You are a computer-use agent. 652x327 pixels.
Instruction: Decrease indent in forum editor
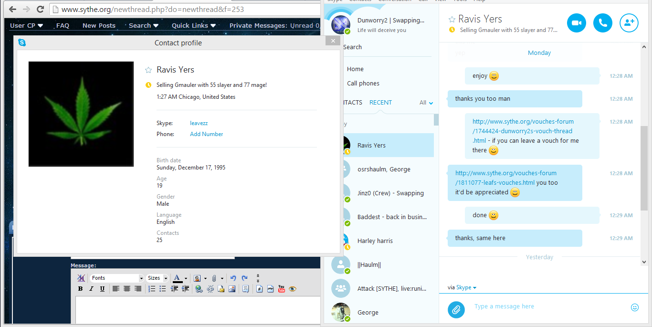pos(175,289)
